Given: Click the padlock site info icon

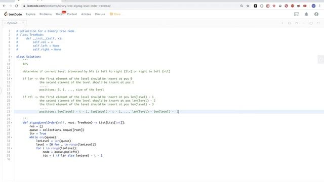Looking at the screenshot, I should point(24,6).
